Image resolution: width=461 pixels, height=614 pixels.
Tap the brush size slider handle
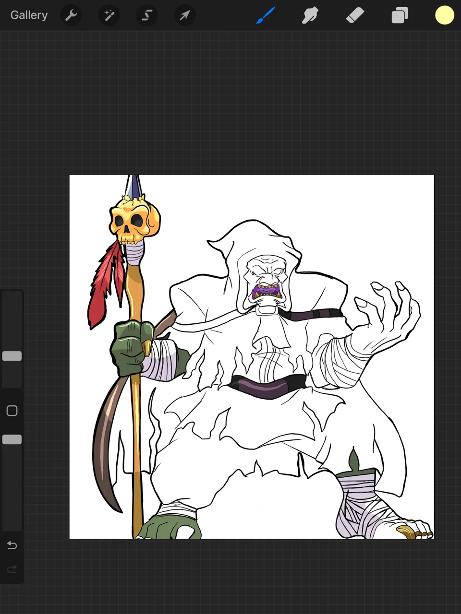point(12,356)
